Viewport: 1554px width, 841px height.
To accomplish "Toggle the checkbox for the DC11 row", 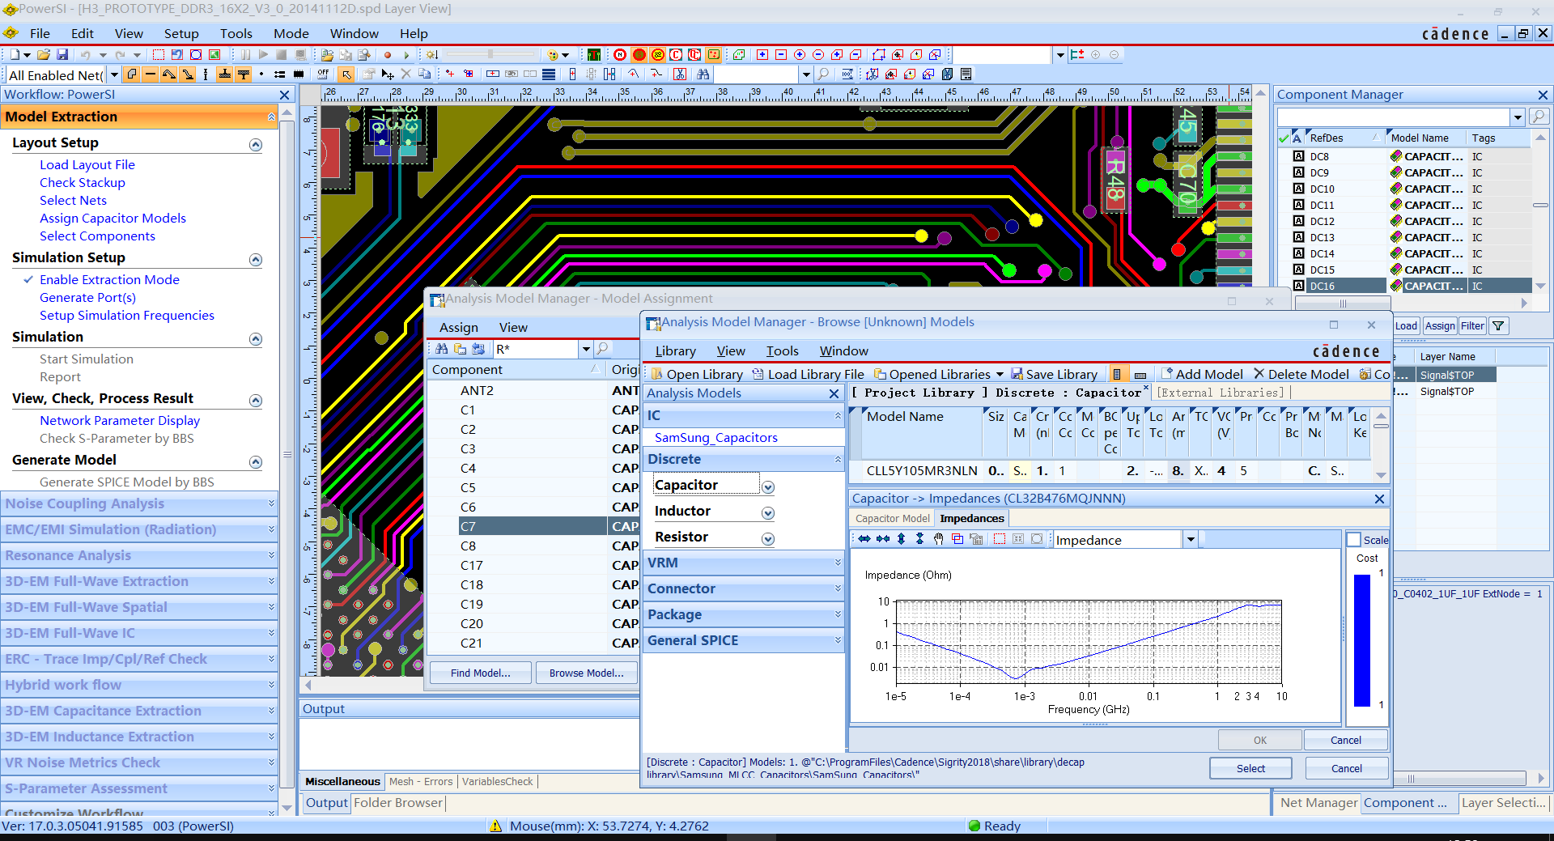I will click(x=1298, y=205).
